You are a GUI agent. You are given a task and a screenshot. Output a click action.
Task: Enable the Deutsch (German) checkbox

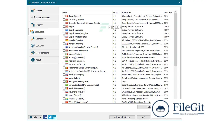point(64,20)
